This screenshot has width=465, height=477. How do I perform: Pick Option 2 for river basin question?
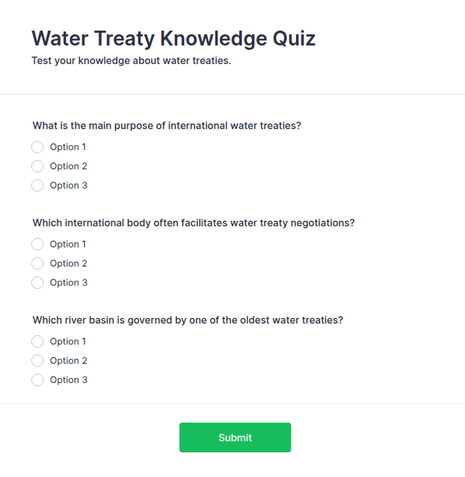pos(37,361)
